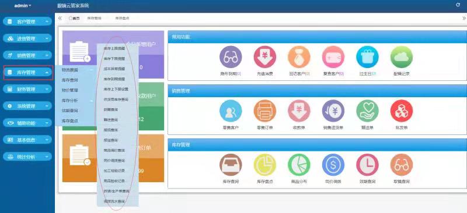This screenshot has height=213, width=467.
Task: Click the 过生日 gift icon
Action: pos(367,56)
